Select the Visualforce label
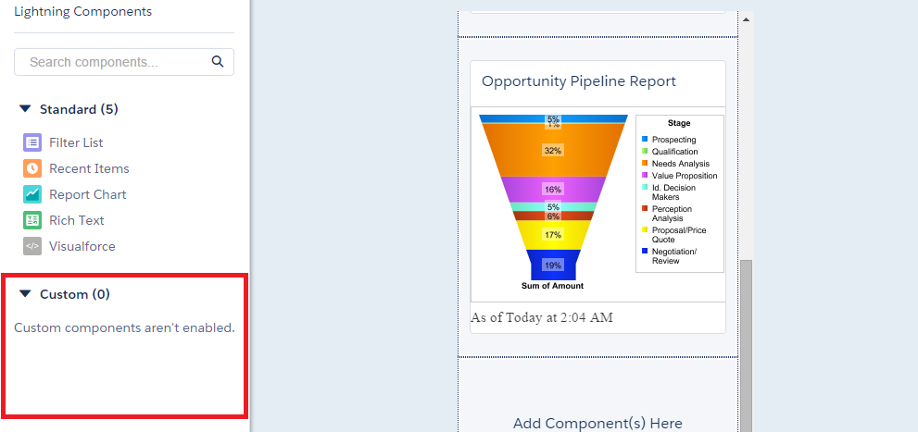 82,246
